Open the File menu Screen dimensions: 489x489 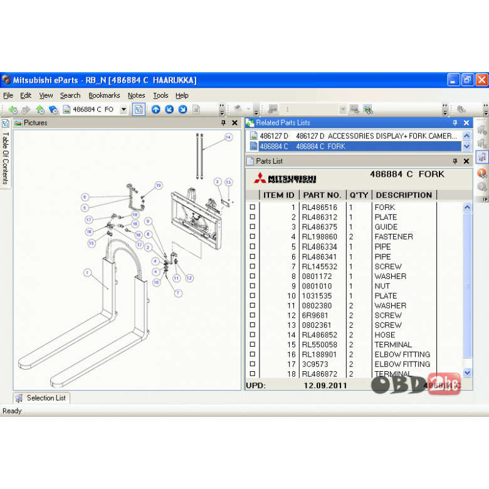point(8,95)
